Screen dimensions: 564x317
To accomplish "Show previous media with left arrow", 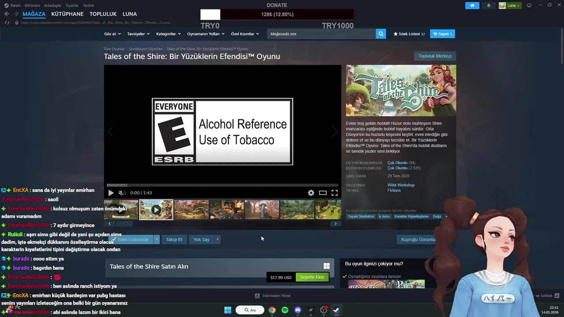I will pyautogui.click(x=110, y=131).
